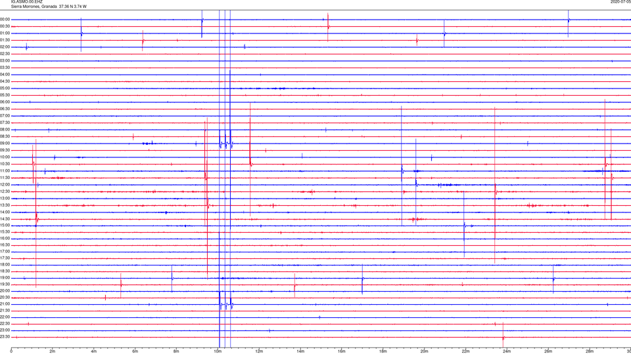Select the 15:30 time label
Image resolution: width=631 pixels, height=354 pixels.
tap(5, 232)
